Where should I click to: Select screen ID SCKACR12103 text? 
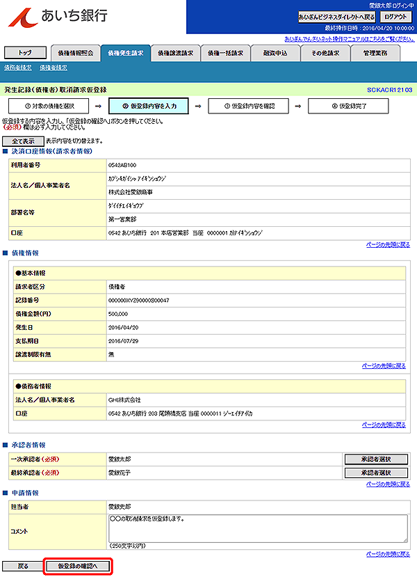pyautogui.click(x=389, y=90)
